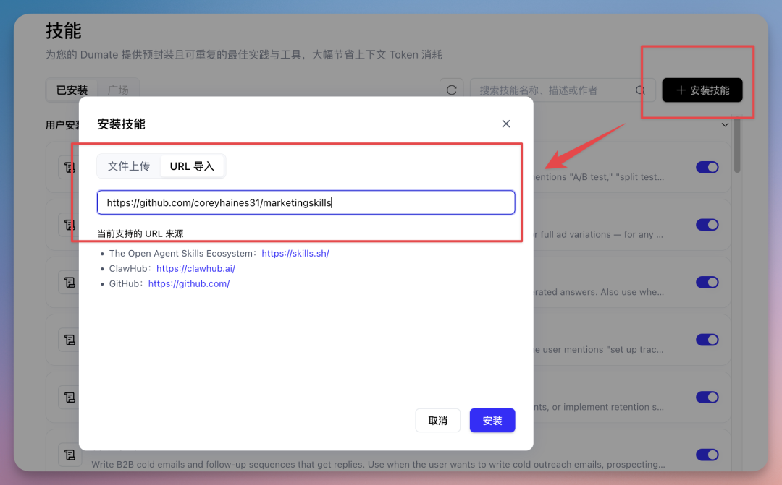Image resolution: width=782 pixels, height=485 pixels.
Task: Click the skill icon in the first installed skill row
Action: click(70, 167)
